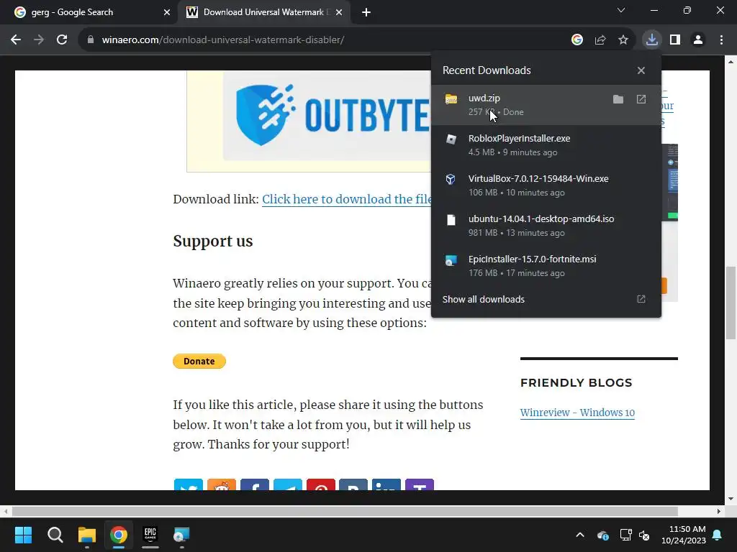Viewport: 737px width, 552px height.
Task: Open Winreview - Windows 10 blog link
Action: pos(577,413)
